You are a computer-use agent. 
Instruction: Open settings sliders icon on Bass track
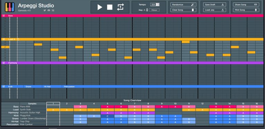click(4, 16)
